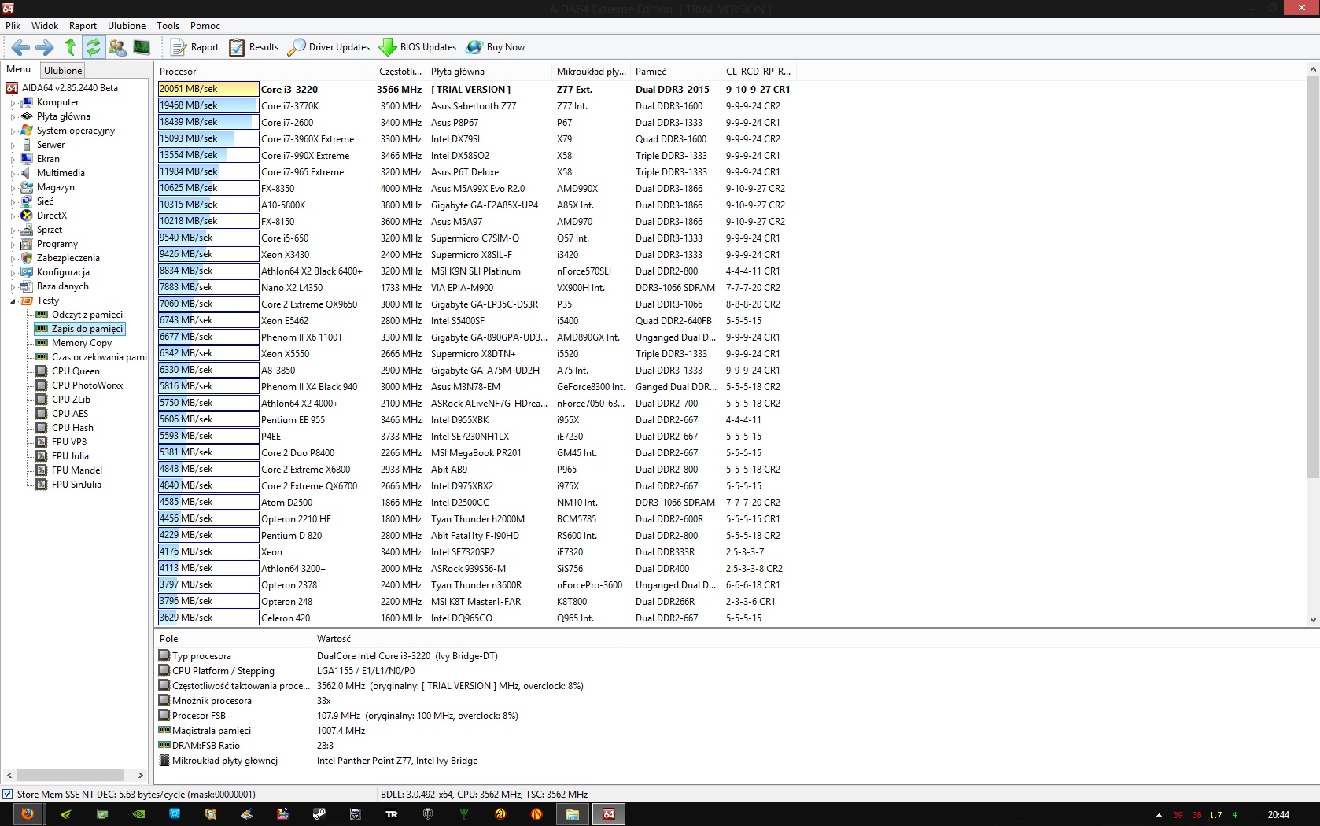
Task: Open Driver Updates
Action: point(329,47)
